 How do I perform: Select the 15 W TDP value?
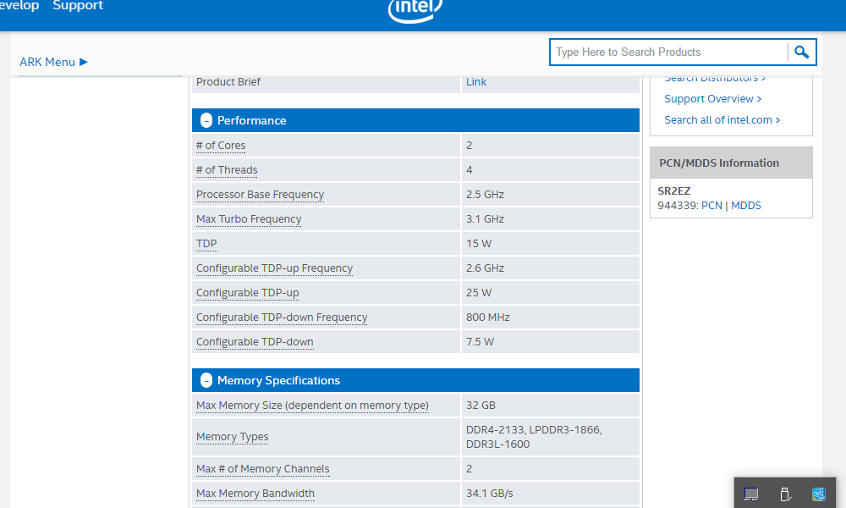tap(479, 244)
